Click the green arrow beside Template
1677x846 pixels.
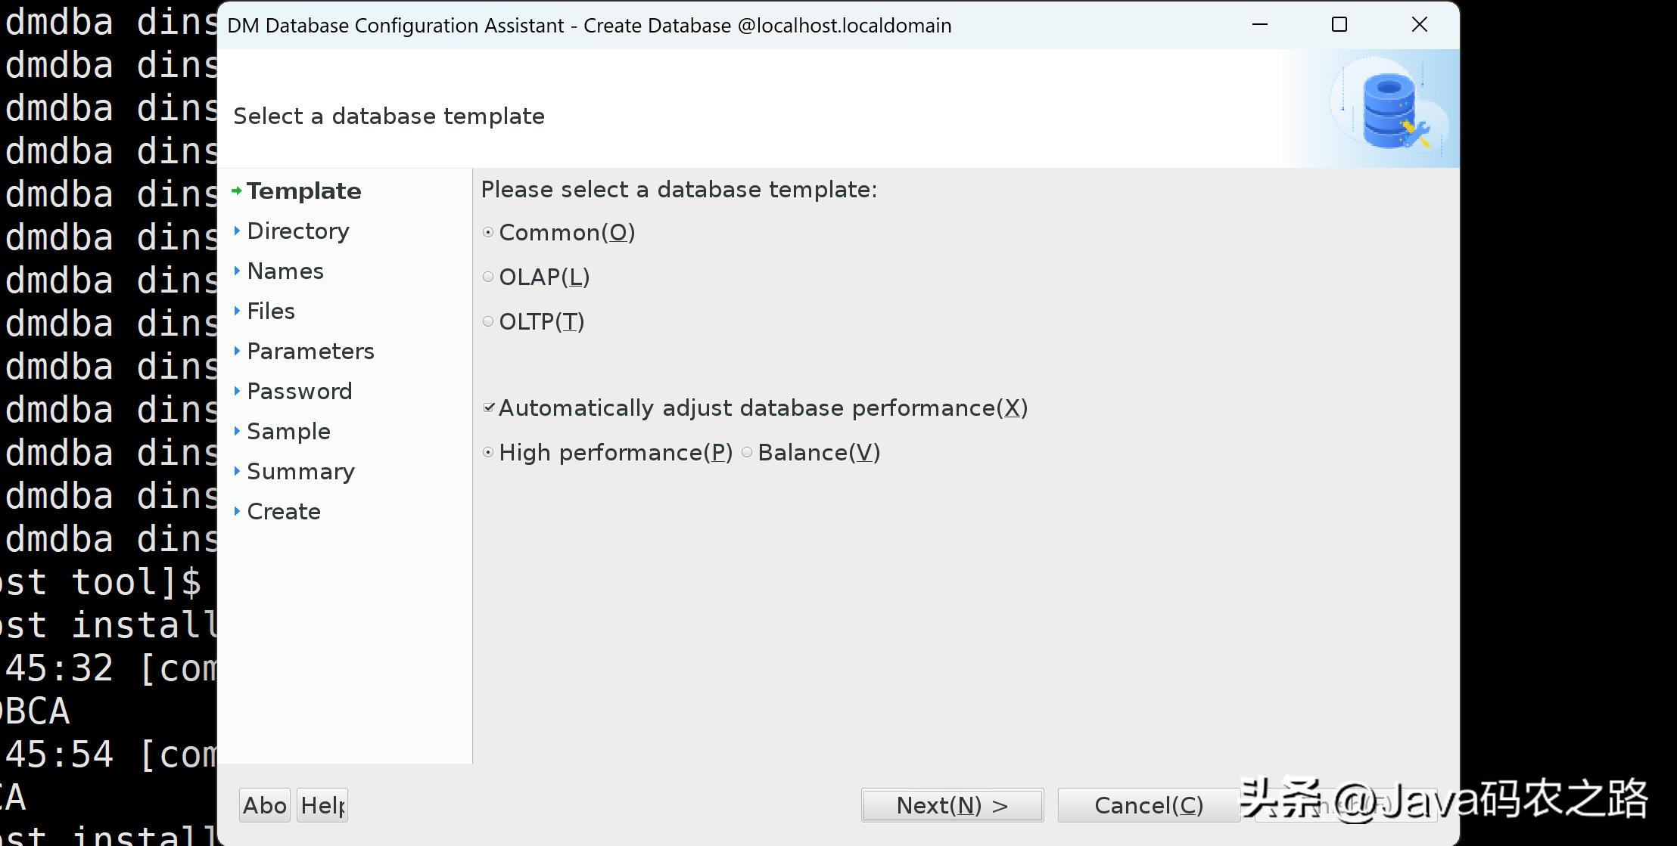tap(237, 191)
